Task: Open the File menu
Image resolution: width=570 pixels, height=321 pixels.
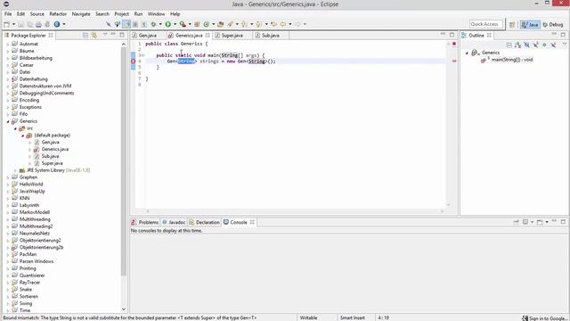Action: tap(8, 14)
